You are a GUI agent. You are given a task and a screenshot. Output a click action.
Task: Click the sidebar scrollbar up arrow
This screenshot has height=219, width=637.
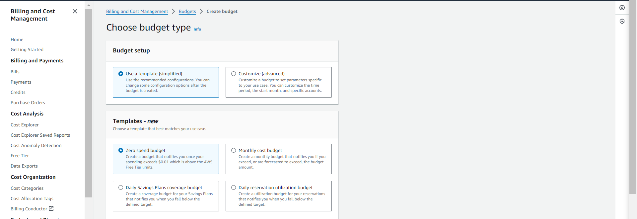(89, 5)
